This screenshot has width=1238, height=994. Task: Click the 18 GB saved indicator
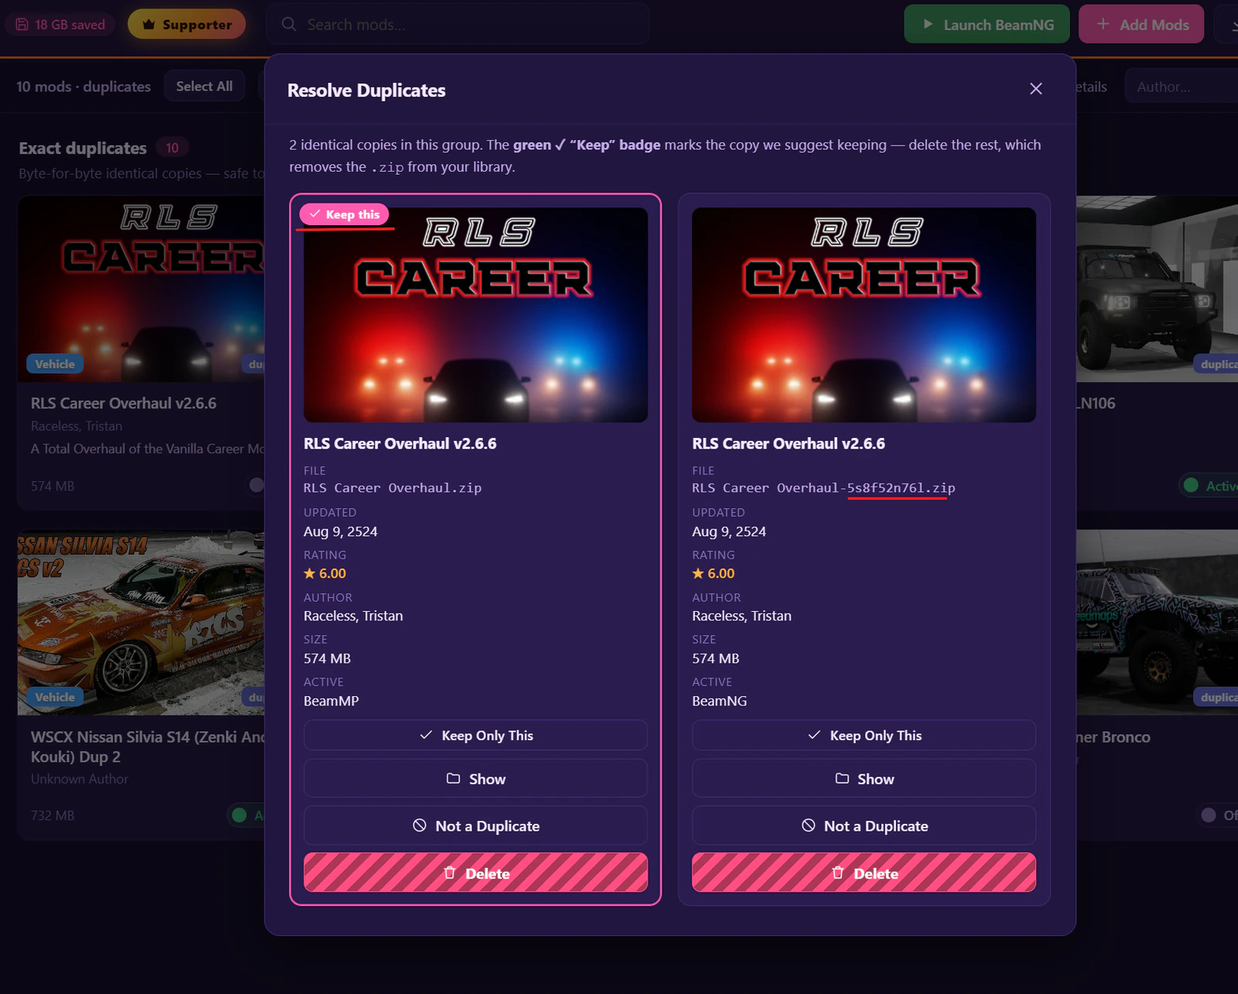(x=60, y=24)
